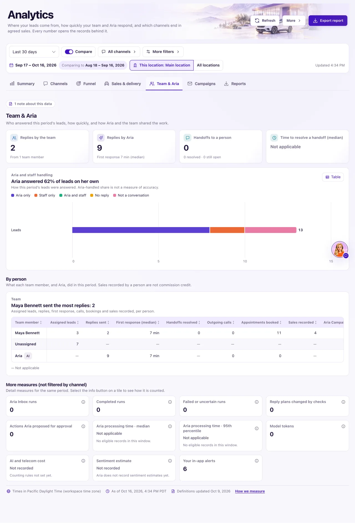Toggle the Aria only legend swatch
The image size is (355, 523).
click(x=13, y=195)
